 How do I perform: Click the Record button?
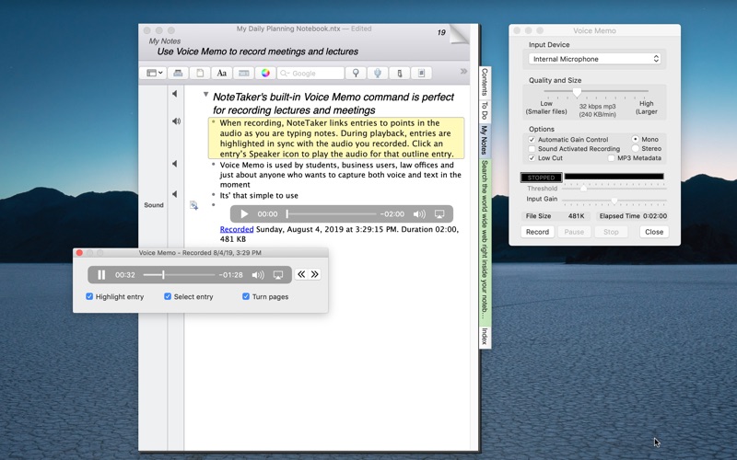pyautogui.click(x=537, y=232)
